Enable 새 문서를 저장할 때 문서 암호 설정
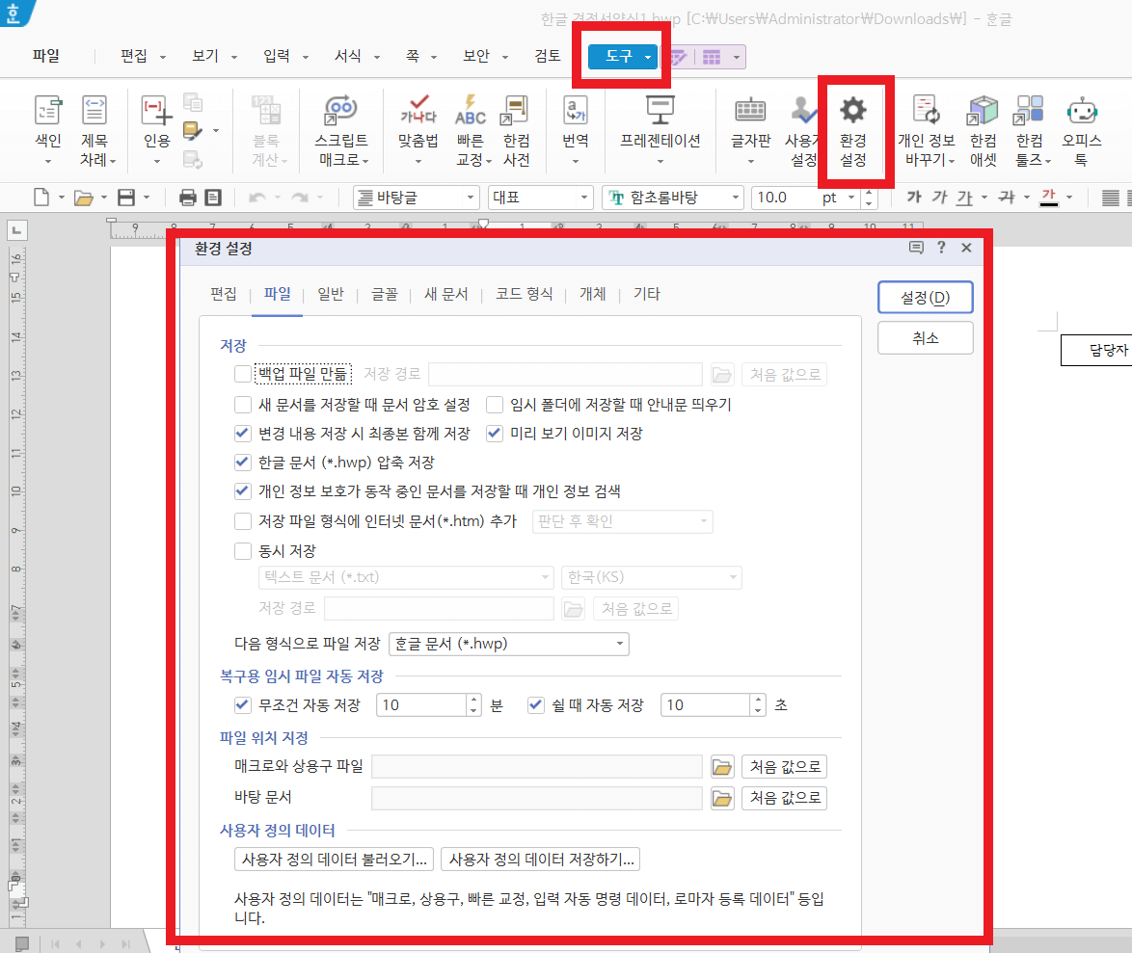1132x953 pixels. [243, 405]
